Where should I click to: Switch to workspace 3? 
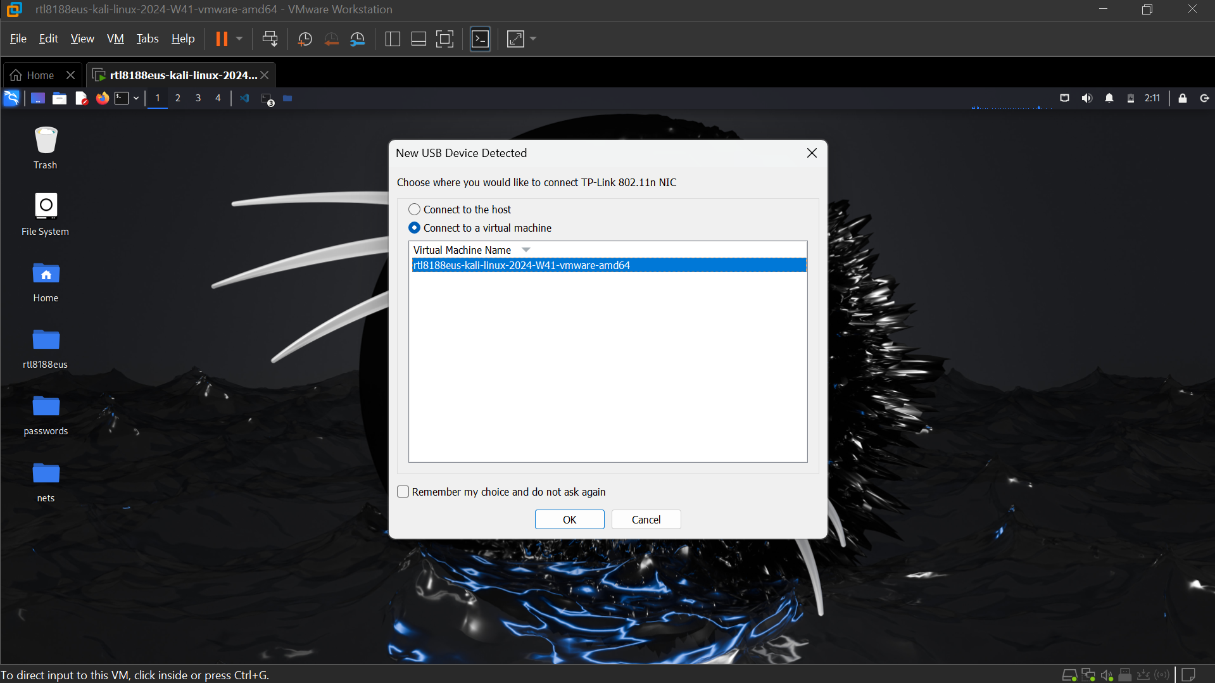pyautogui.click(x=198, y=98)
